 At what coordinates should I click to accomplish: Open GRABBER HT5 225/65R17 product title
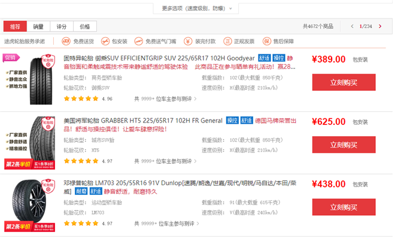tap(143, 121)
